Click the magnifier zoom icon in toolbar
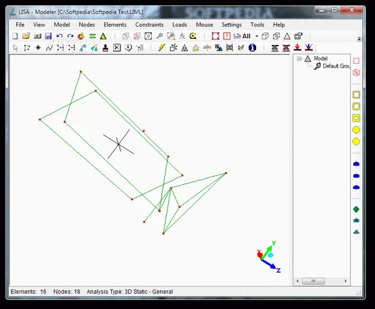This screenshot has width=375, height=309. coord(159,36)
